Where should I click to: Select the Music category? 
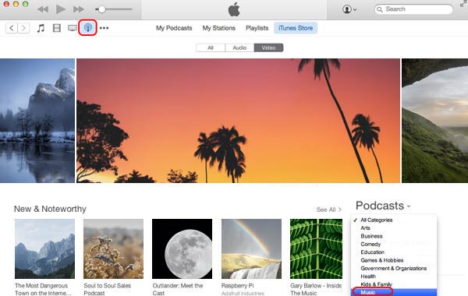tap(394, 292)
